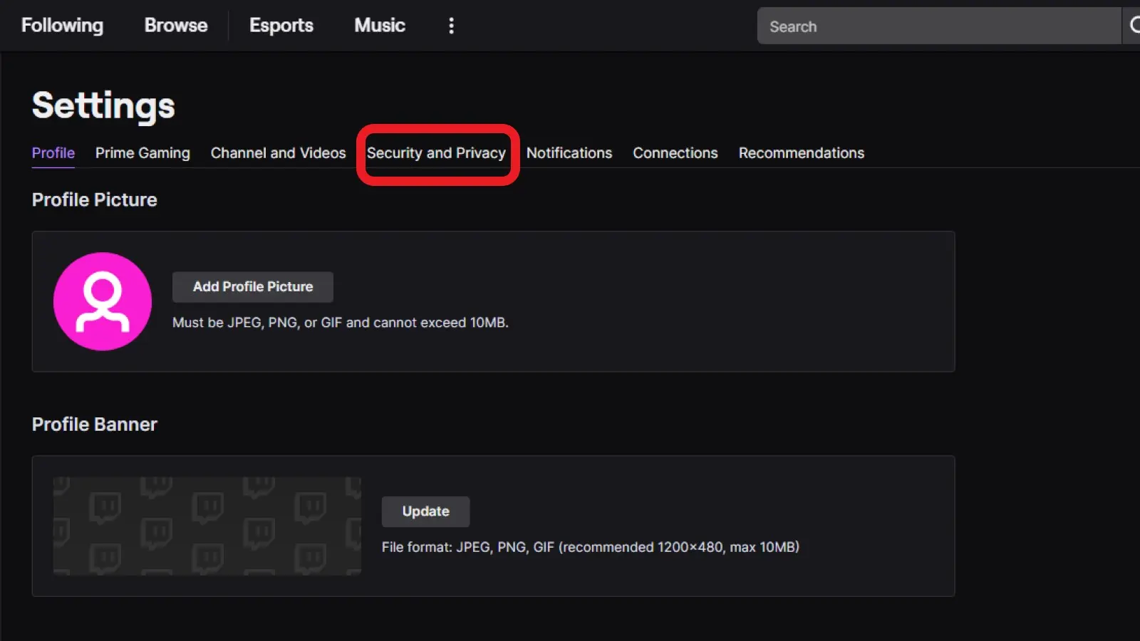Click the search magnifier icon
The image size is (1140, 641).
1133,26
